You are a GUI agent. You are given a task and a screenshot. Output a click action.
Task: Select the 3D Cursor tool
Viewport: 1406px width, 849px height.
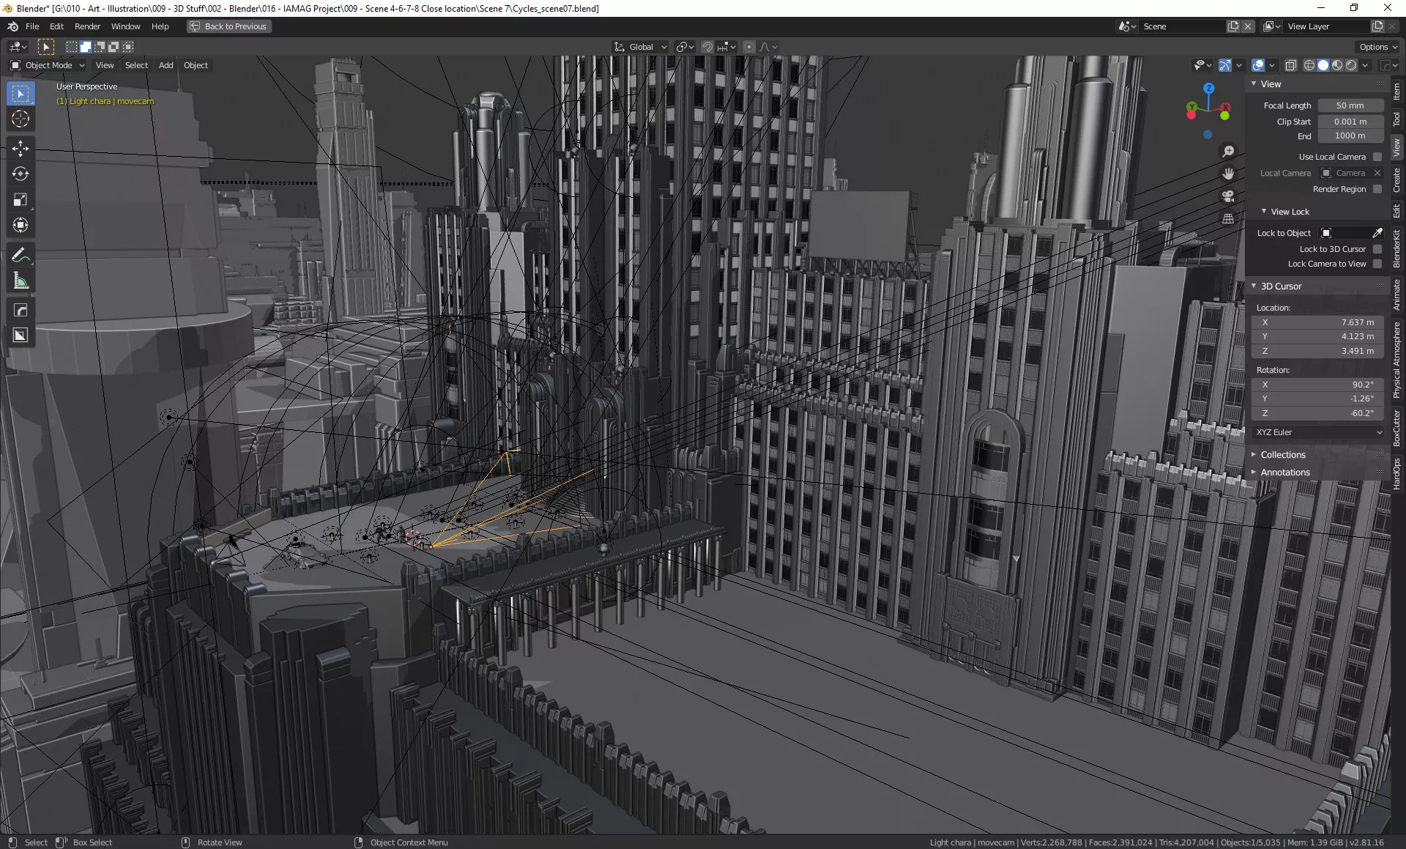[x=21, y=119]
